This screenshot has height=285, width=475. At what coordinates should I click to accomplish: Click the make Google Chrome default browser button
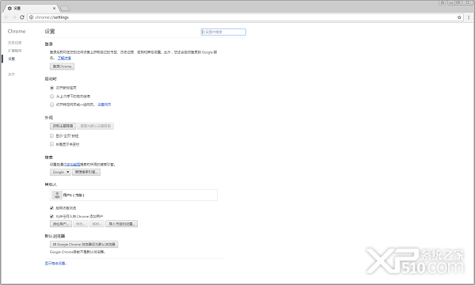(84, 244)
